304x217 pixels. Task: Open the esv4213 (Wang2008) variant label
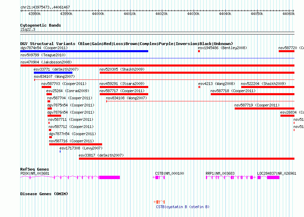(217, 84)
